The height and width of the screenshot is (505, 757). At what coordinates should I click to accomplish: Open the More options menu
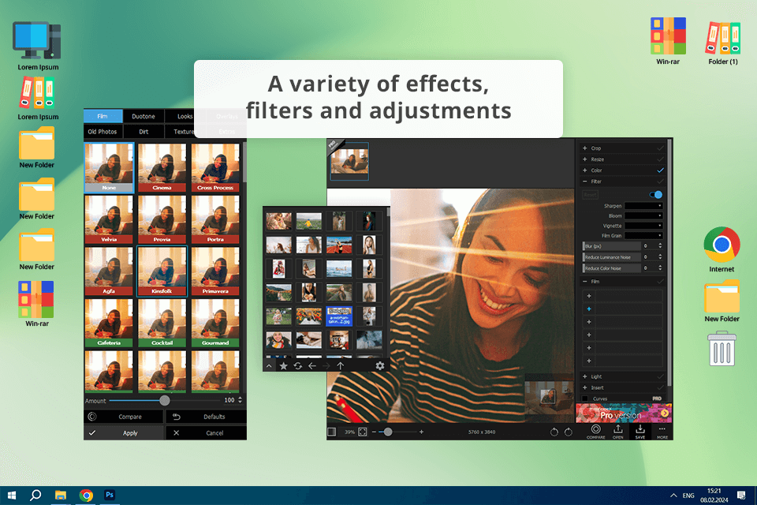pos(662,431)
